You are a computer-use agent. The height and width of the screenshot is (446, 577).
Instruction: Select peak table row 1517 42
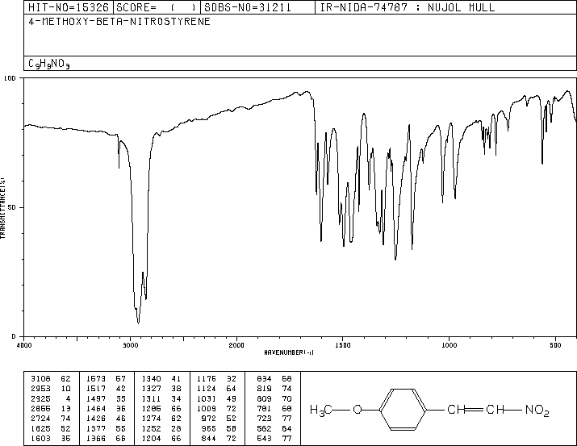coord(106,389)
